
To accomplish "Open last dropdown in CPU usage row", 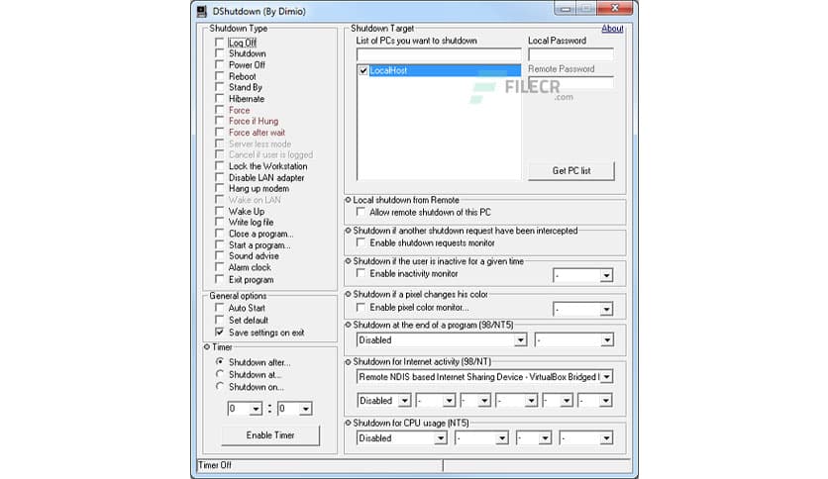I will (x=606, y=438).
